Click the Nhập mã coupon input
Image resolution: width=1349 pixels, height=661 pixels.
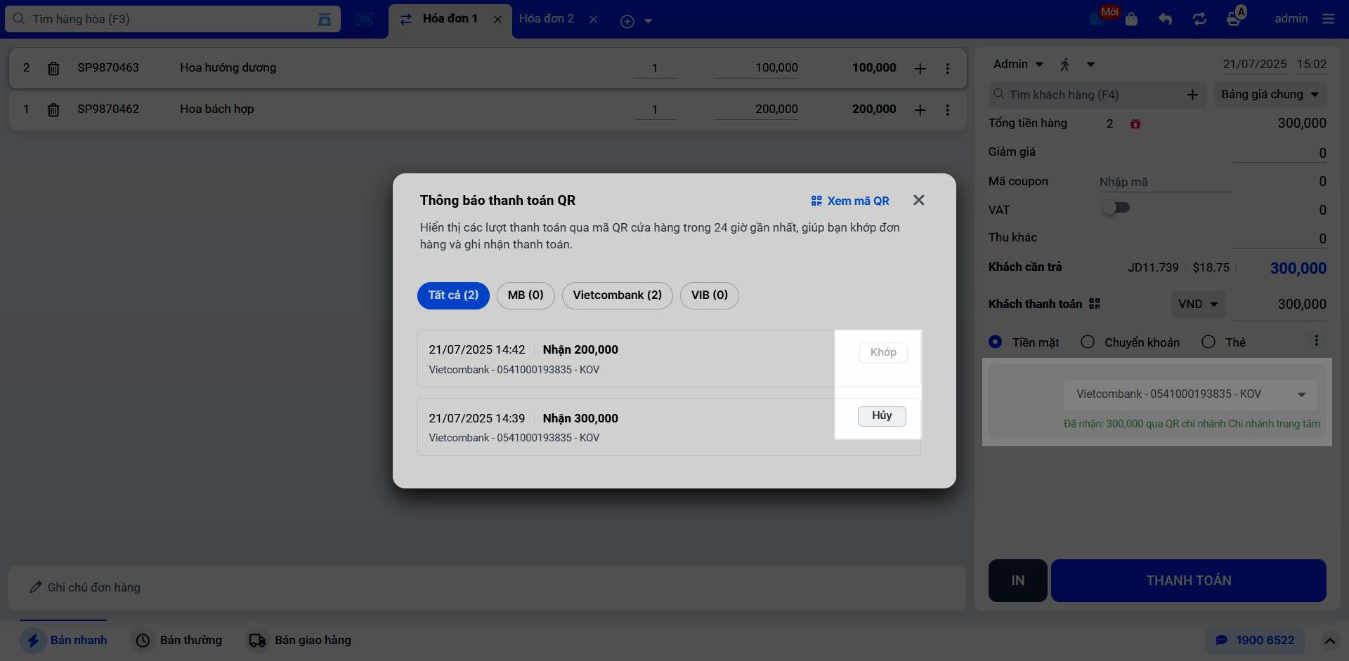(1166, 182)
